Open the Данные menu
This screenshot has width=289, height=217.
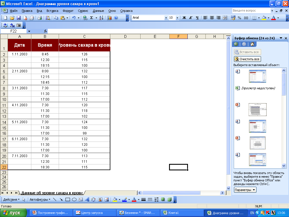(98, 11)
